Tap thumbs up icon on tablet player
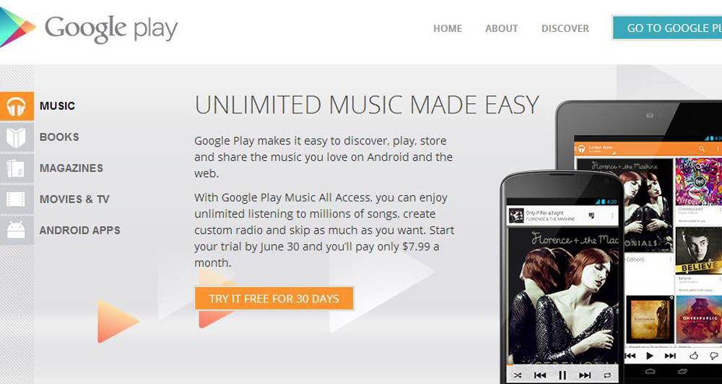 [693, 355]
